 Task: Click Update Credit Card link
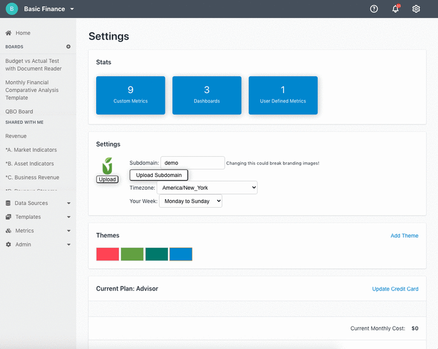[x=395, y=289]
